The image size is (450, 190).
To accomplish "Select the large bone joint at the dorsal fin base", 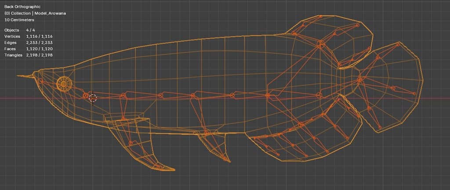I will pyautogui.click(x=320, y=45).
